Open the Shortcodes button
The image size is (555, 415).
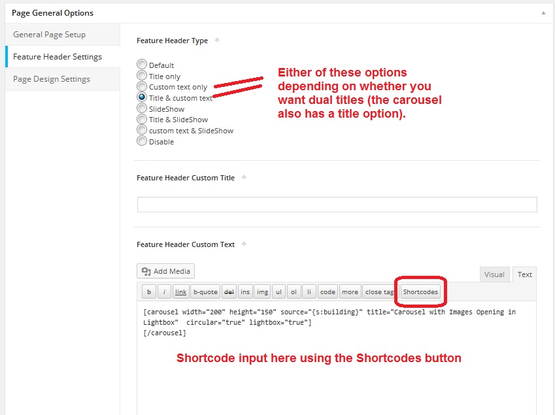tap(420, 292)
